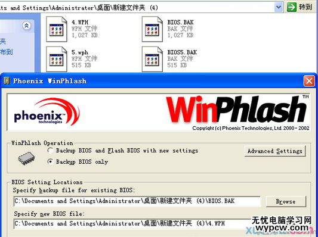Open the Explorer address bar dropdown
The image size is (318, 237).
click(x=279, y=7)
